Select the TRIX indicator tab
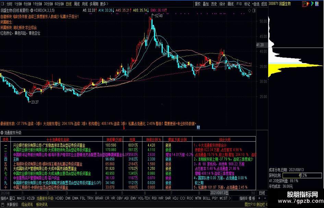Viewport: 324px width, 208px height. [90, 198]
